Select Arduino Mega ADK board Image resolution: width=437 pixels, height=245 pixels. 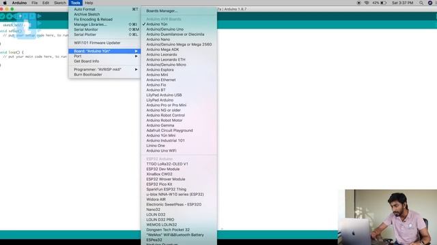point(179,50)
